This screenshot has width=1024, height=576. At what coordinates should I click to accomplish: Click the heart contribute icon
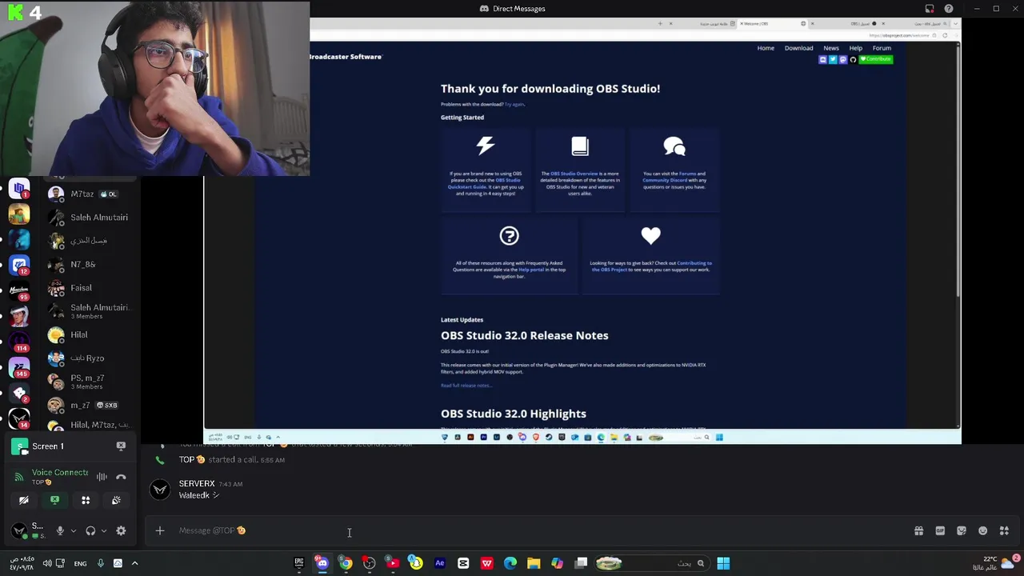tap(650, 235)
